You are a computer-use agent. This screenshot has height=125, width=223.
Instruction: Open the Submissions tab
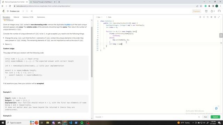tap(41, 17)
